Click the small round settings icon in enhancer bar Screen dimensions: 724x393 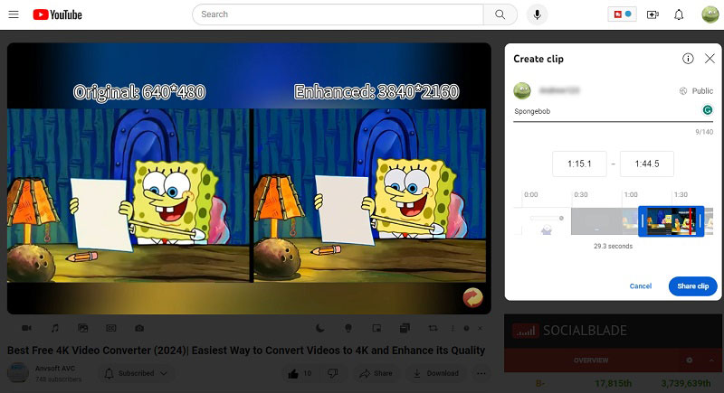[466, 328]
